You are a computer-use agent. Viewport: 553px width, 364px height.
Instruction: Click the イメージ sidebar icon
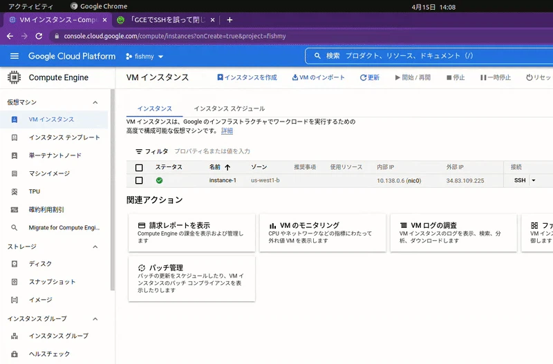15,300
